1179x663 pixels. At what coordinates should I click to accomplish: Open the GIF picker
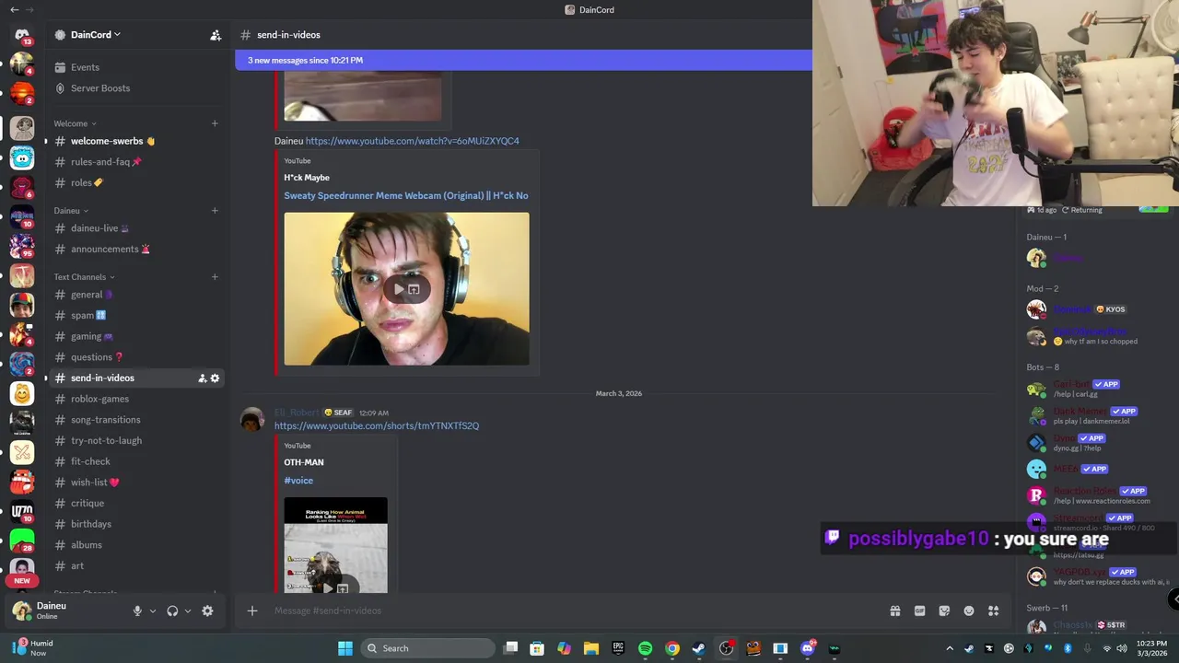coord(919,611)
